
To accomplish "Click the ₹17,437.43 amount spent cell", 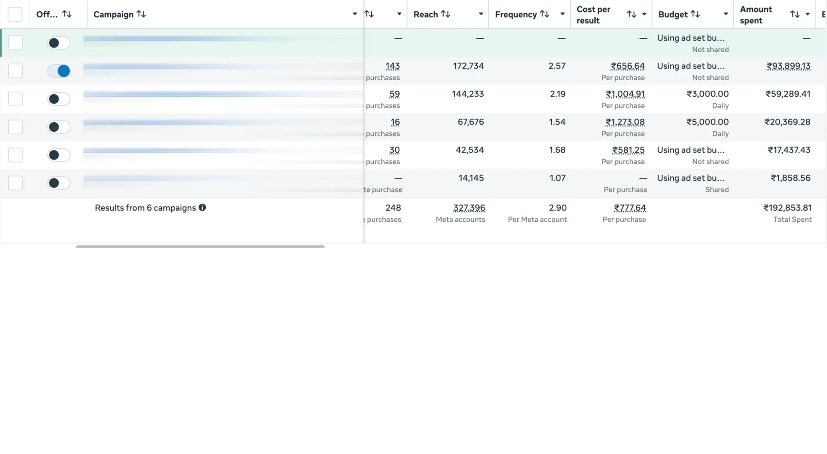I will coord(789,150).
